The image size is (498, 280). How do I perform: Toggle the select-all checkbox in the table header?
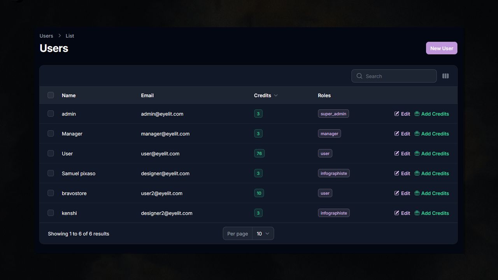coord(51,95)
